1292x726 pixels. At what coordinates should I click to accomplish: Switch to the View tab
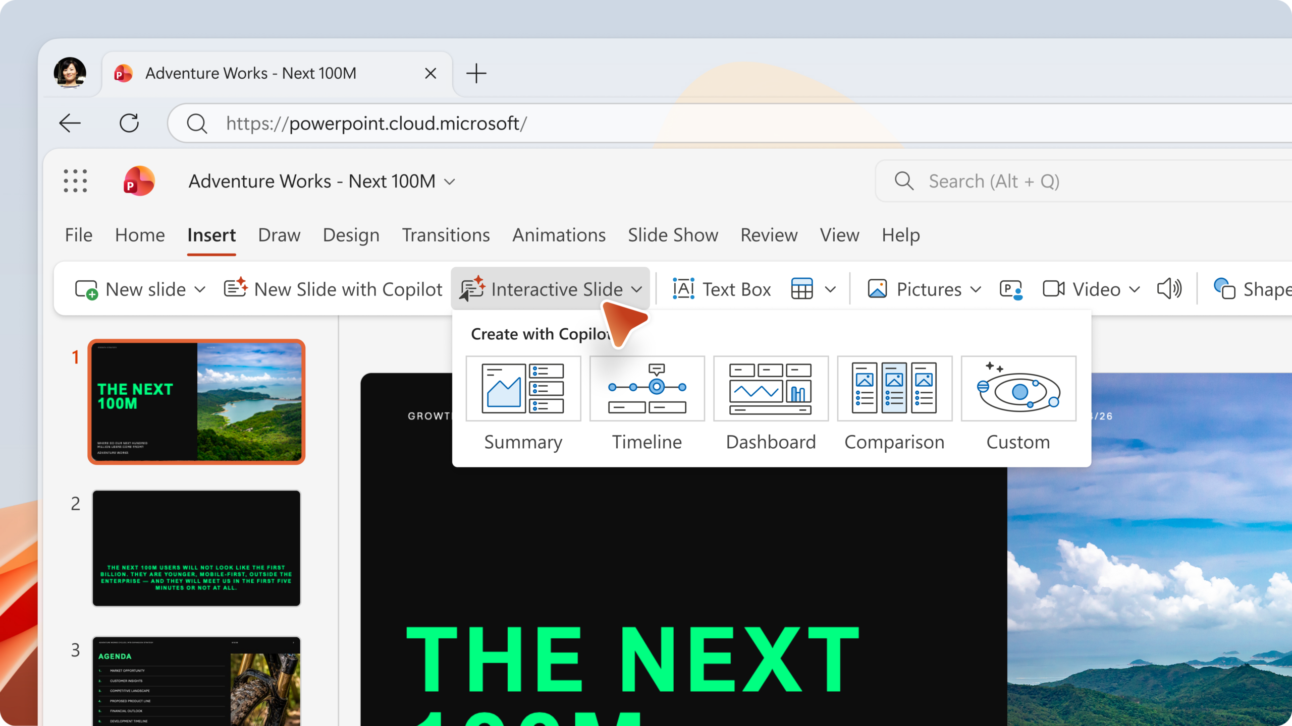pos(839,235)
